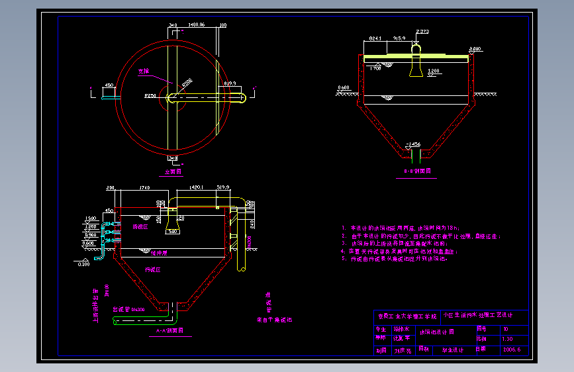Select the '1740' dimension in the A-A section
Screen dimensions: 574x372
[144, 187]
